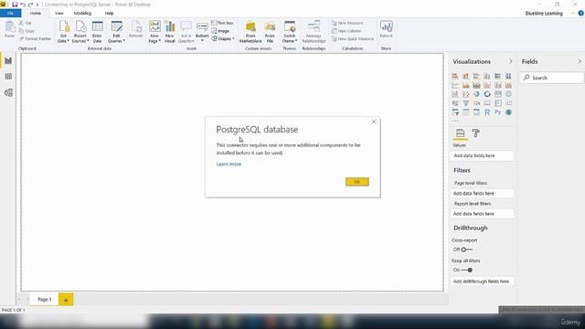Select the Page 1 tab

tap(45, 299)
